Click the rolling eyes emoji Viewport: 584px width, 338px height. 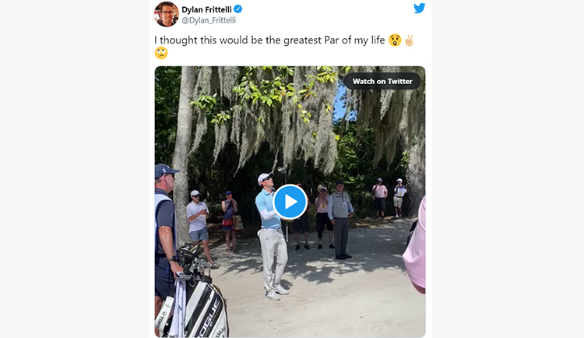(x=161, y=53)
